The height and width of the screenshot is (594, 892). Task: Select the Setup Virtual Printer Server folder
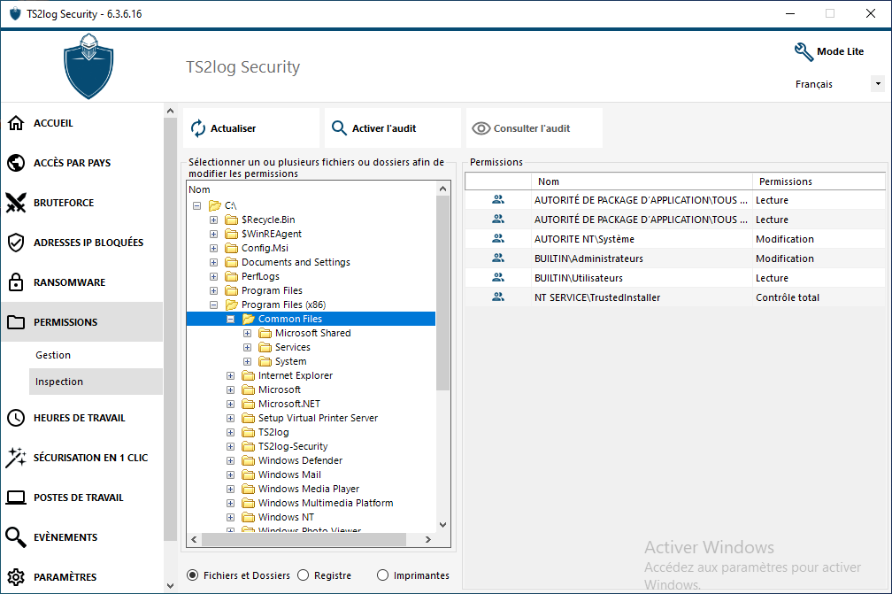pyautogui.click(x=318, y=418)
